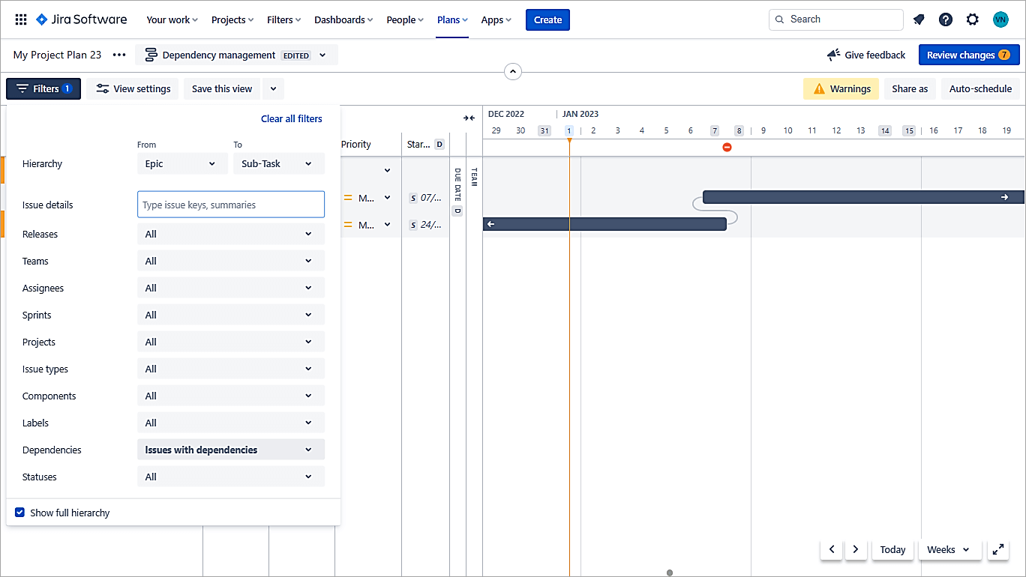Image resolution: width=1026 pixels, height=577 pixels.
Task: Click the red dependency warning marker
Action: 727,147
